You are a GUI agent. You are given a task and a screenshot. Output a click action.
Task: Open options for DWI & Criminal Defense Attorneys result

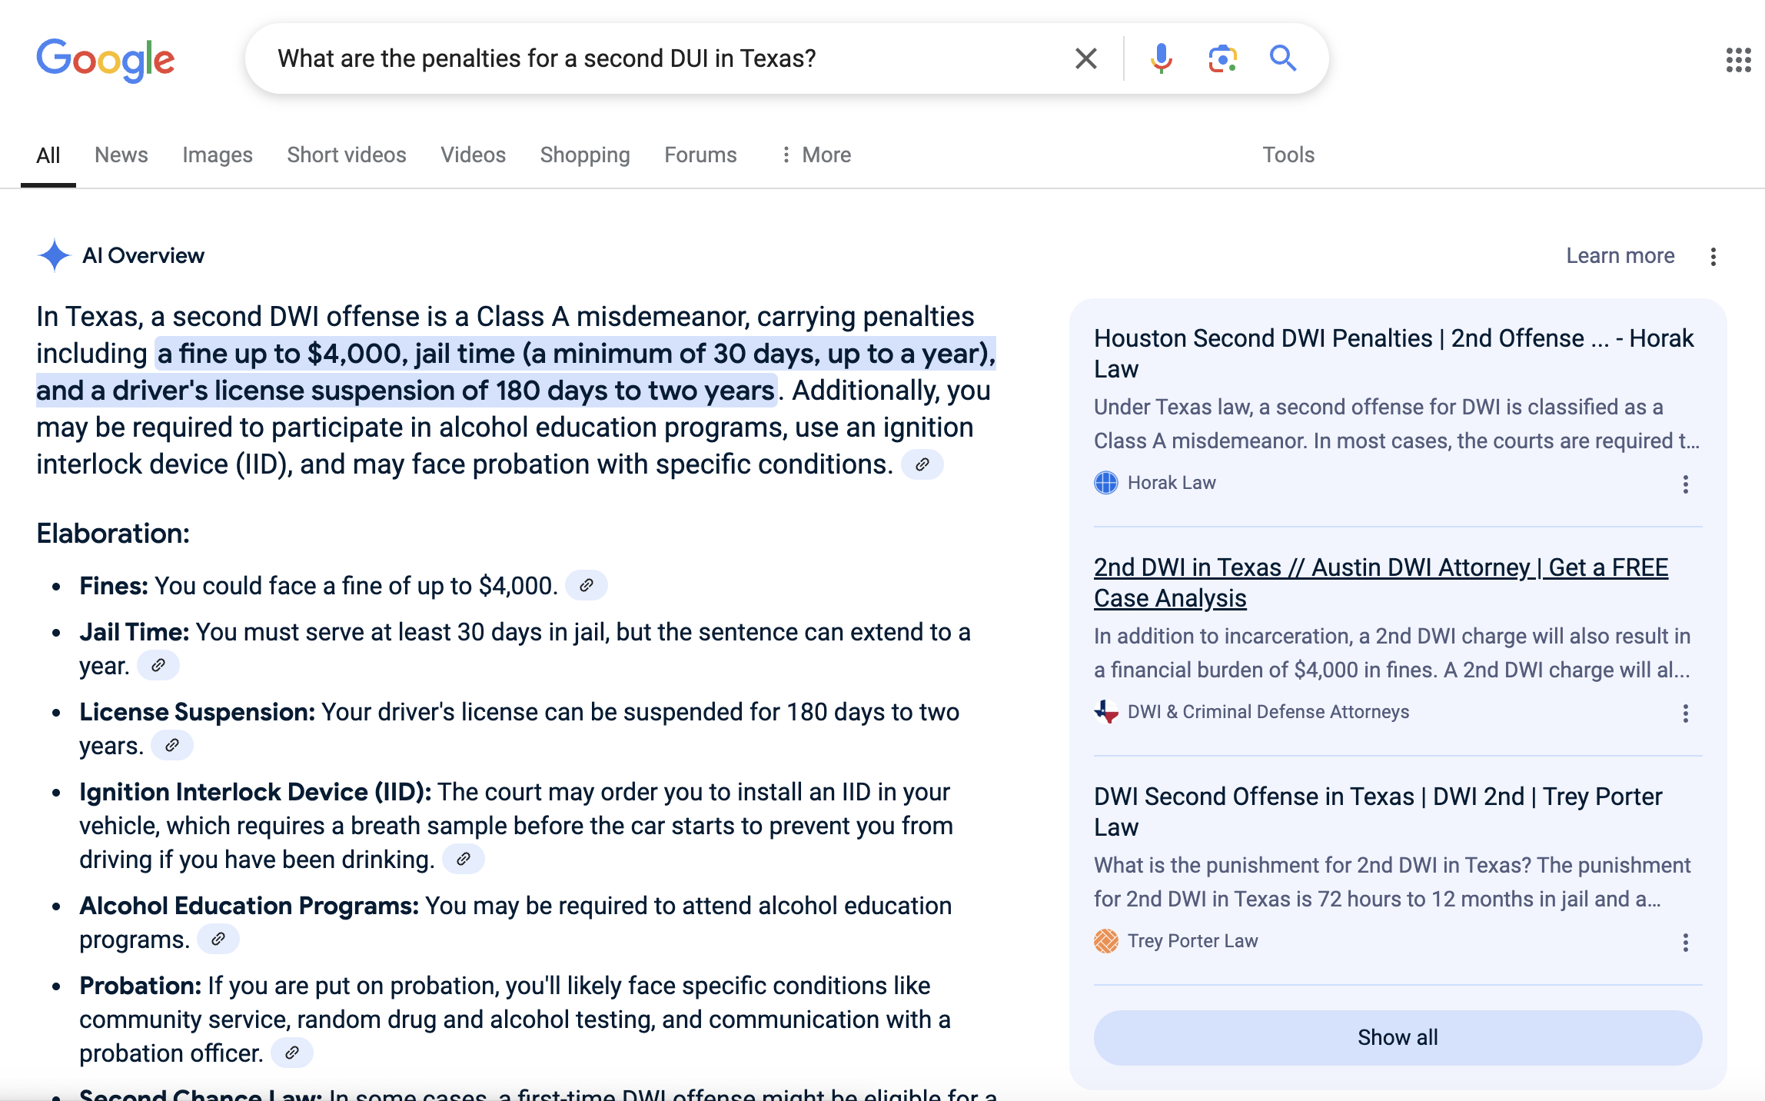(1685, 713)
